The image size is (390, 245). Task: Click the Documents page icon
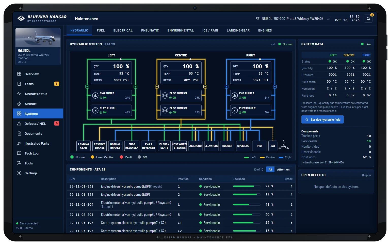tap(19, 133)
